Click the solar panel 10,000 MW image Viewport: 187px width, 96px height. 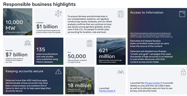(x=18, y=22)
